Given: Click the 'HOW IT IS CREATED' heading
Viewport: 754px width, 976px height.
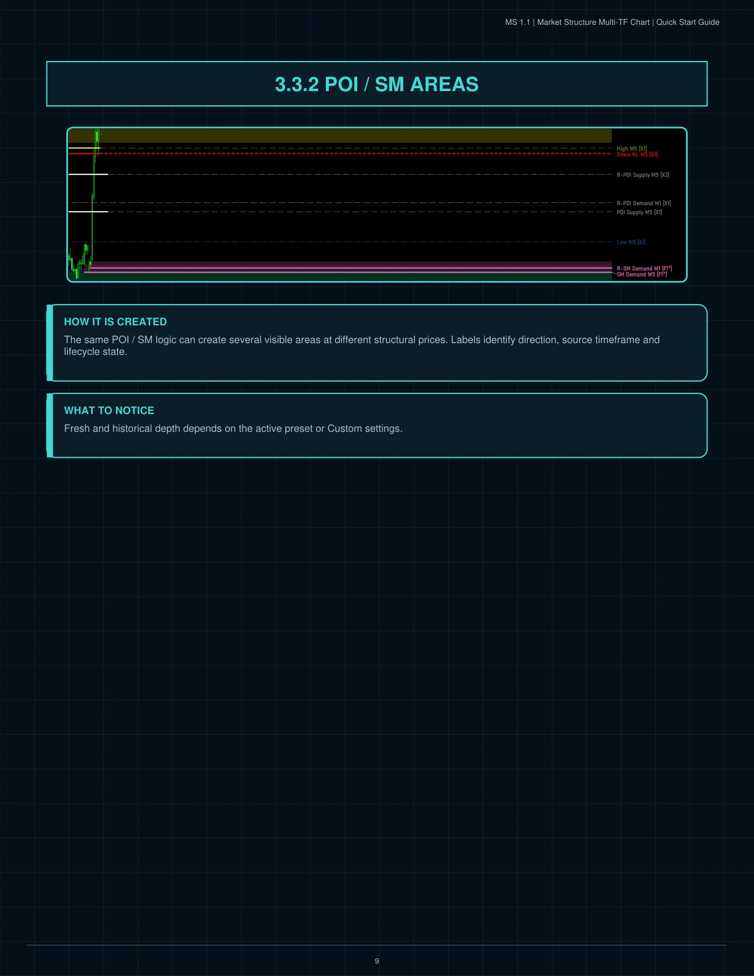Looking at the screenshot, I should click(115, 322).
